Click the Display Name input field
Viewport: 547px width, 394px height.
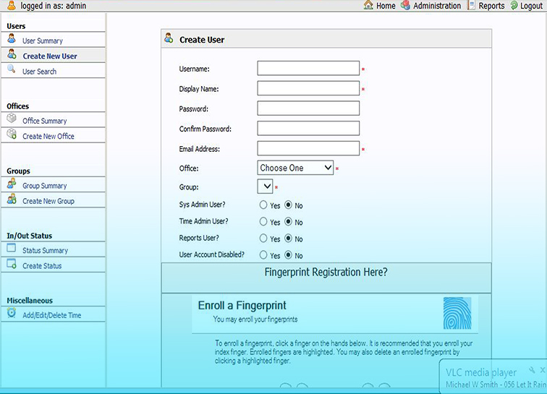(x=308, y=88)
